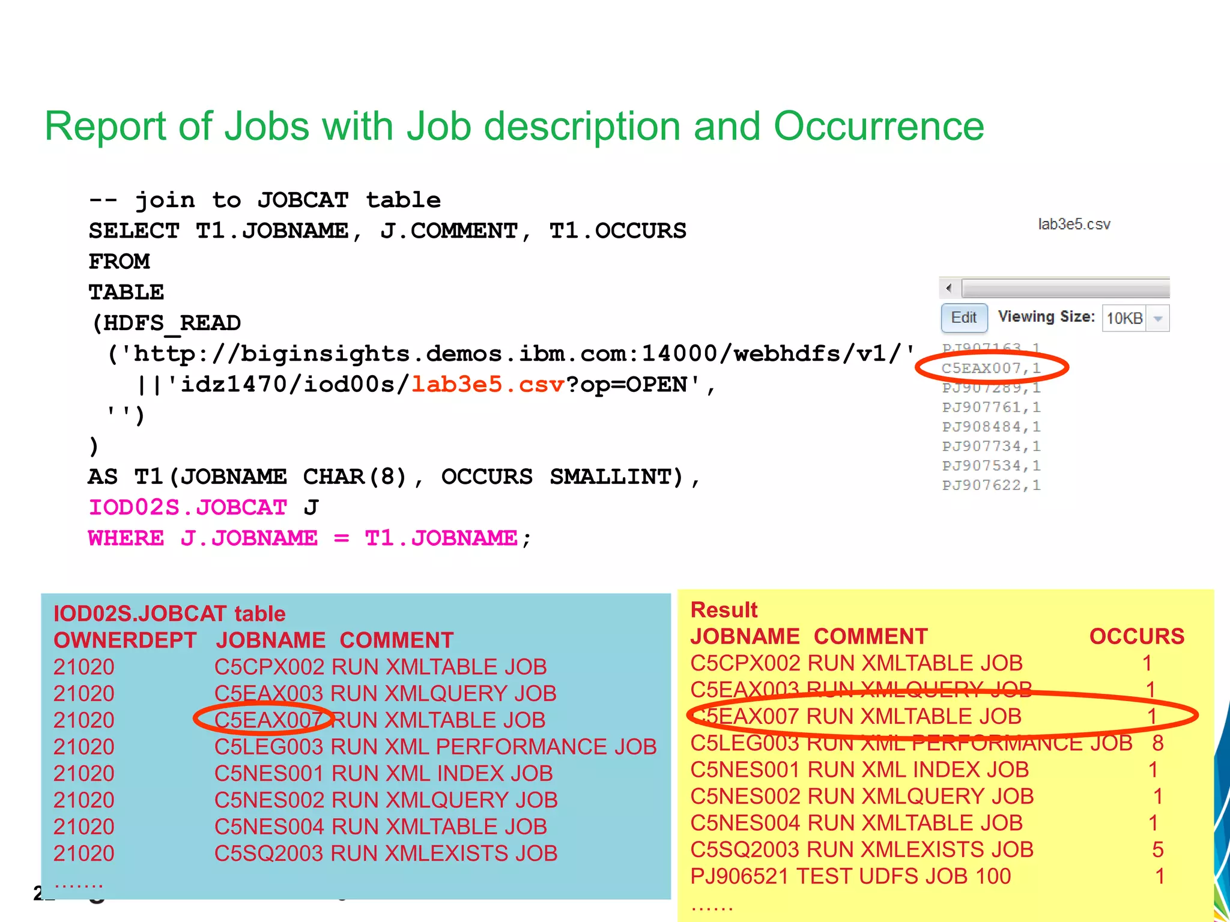The width and height of the screenshot is (1230, 922).
Task: Click the scroll-left arrow of horizontal scrollbar
Action: (x=948, y=288)
